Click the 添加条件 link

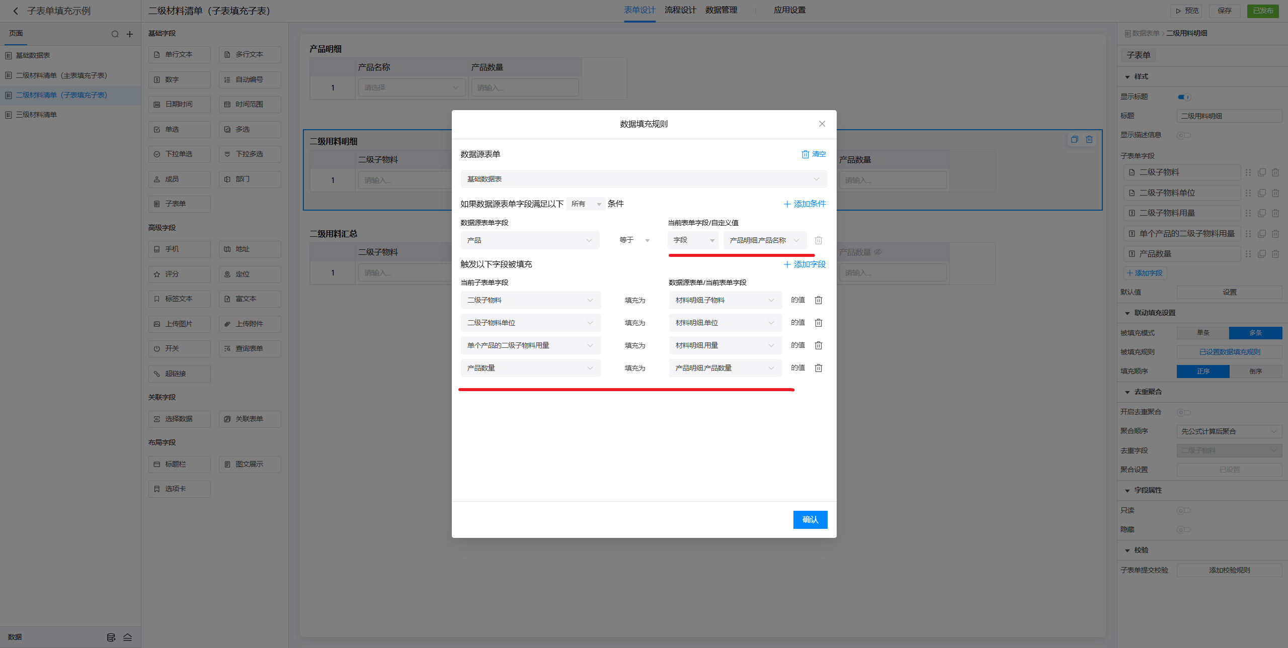[804, 204]
